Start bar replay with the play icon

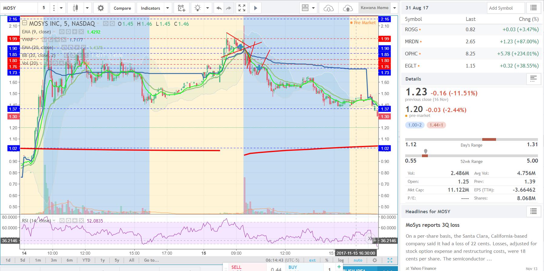point(255,8)
